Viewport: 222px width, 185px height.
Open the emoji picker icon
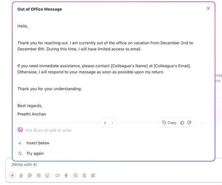coord(47,176)
